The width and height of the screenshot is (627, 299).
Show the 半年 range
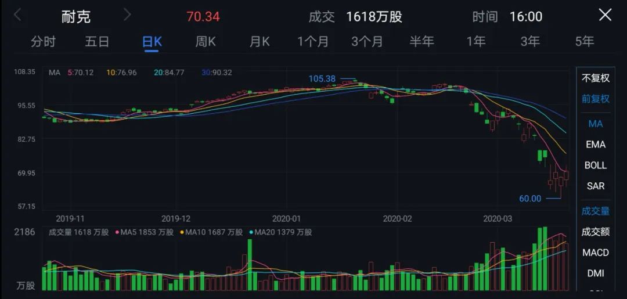pyautogui.click(x=422, y=42)
